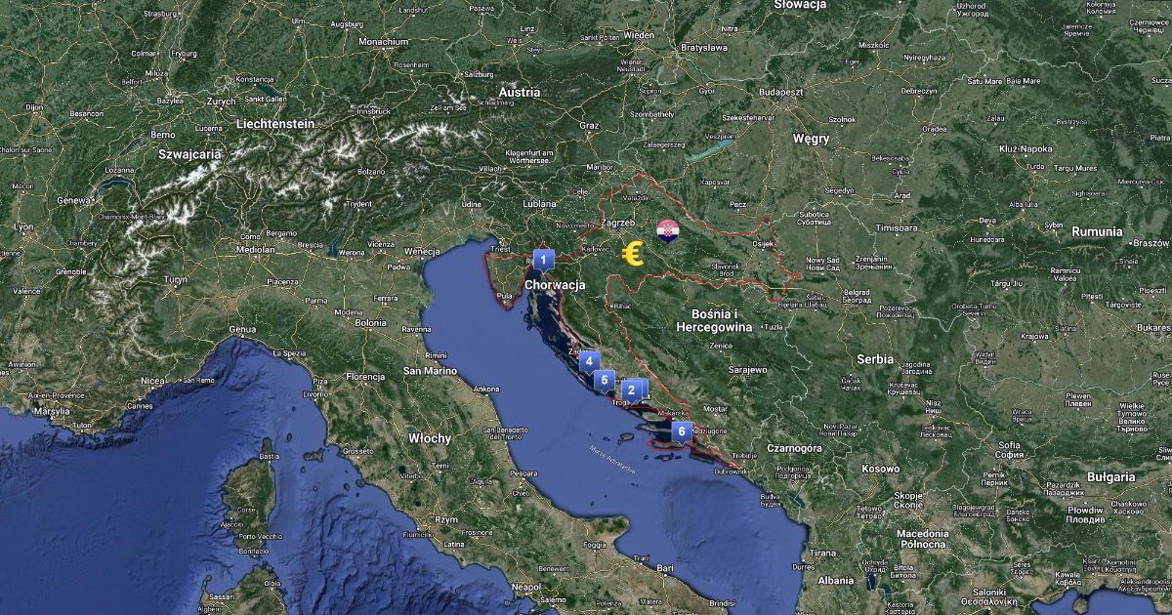The image size is (1172, 615).
Task: Click the Włochy country label
Action: click(429, 438)
